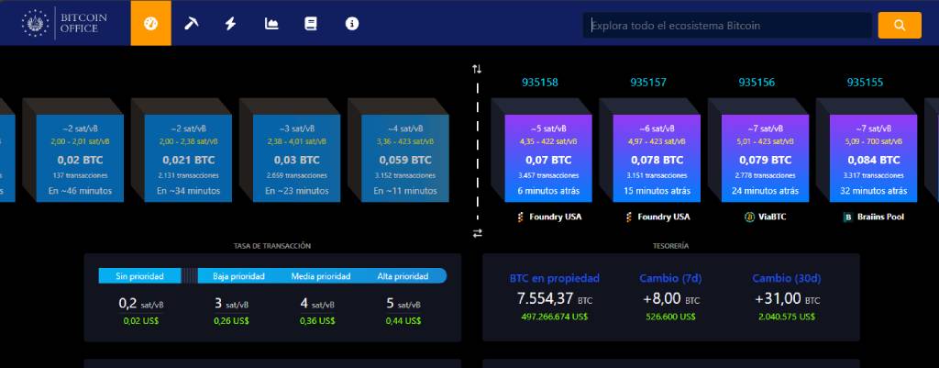Open the lightning bolt icon page
This screenshot has width=939, height=368.
pyautogui.click(x=230, y=23)
